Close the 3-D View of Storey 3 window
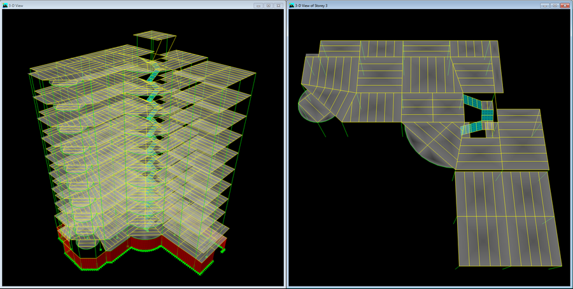The image size is (573, 289). [x=564, y=5]
